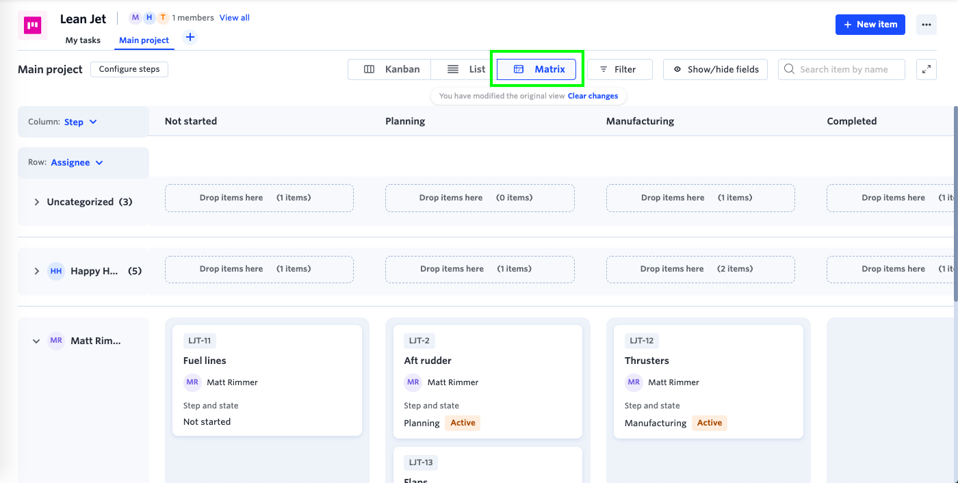This screenshot has height=483, width=958.
Task: Collapse the Matt Rimmer row
Action: [x=37, y=341]
